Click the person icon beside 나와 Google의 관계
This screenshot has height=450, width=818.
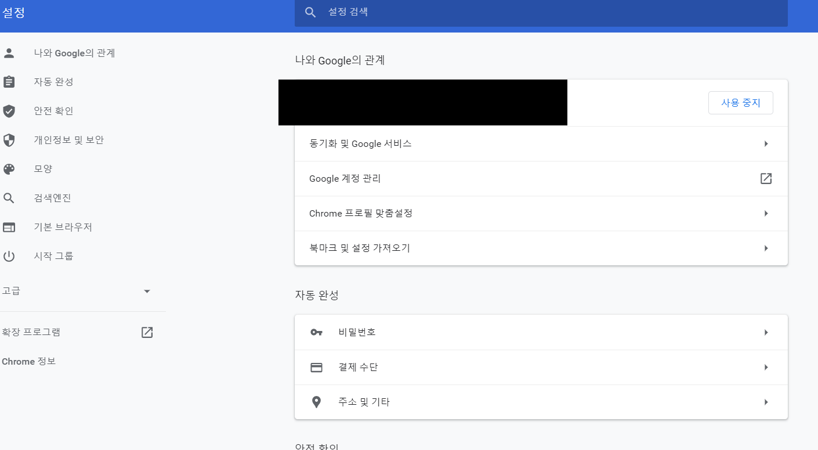(9, 53)
